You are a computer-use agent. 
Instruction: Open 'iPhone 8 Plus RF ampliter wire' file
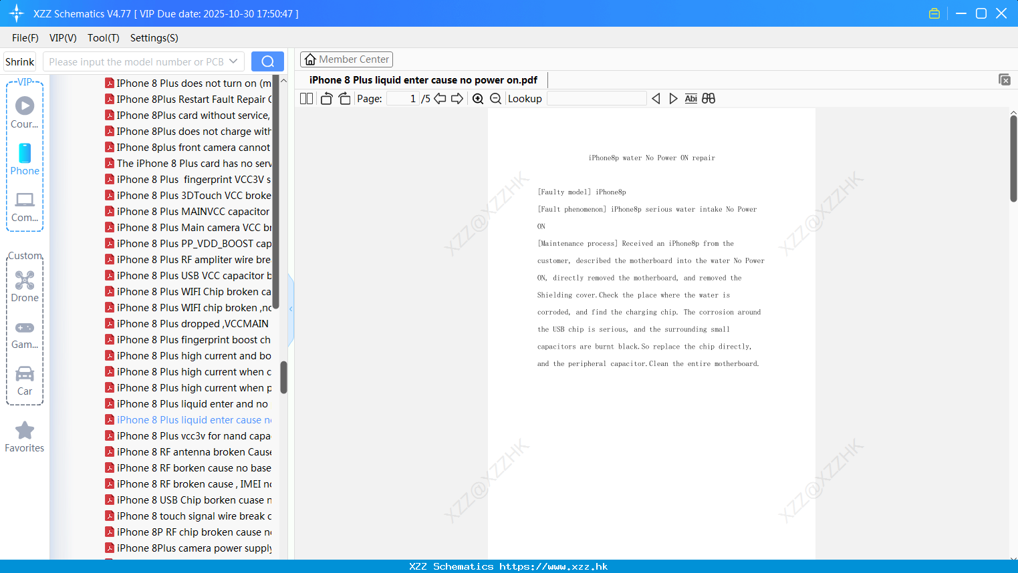(188, 260)
